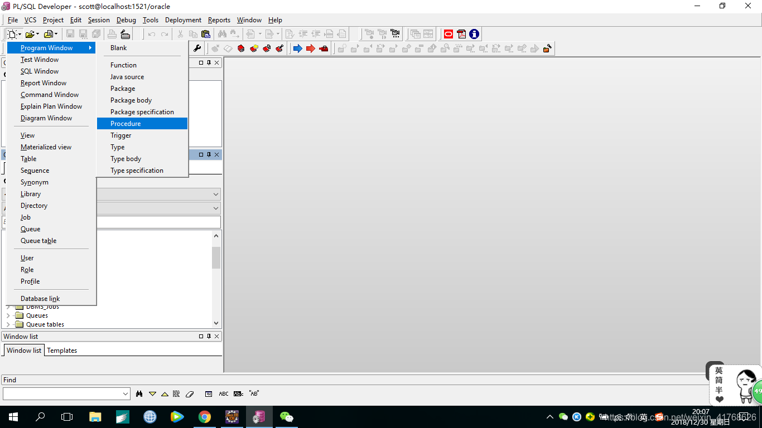Open WeChat from the taskbar

click(x=287, y=417)
